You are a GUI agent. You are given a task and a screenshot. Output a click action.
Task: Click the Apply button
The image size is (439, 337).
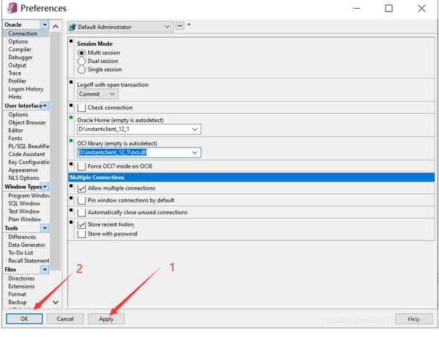[x=106, y=319]
